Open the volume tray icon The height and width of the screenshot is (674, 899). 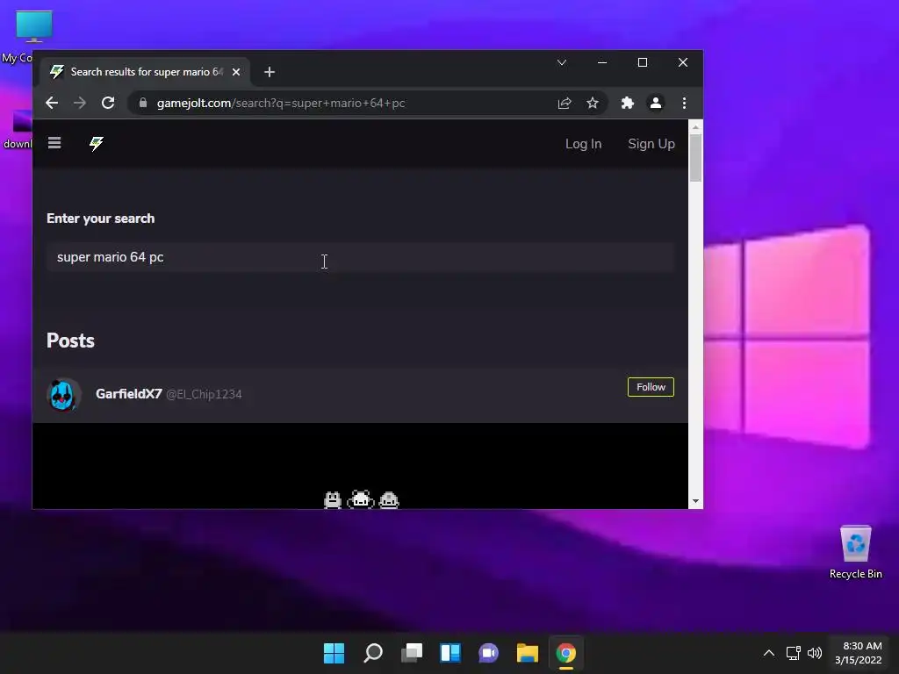click(x=814, y=653)
